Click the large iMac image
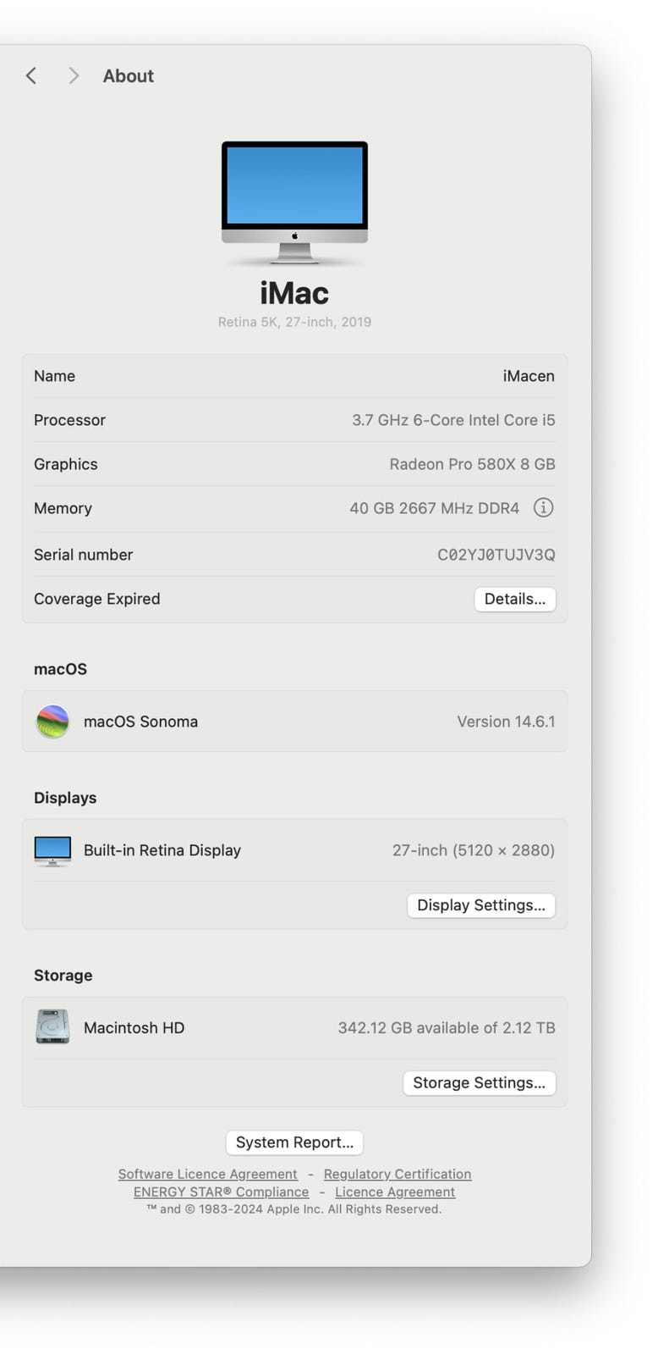Viewport: 658px width, 1355px height. [294, 202]
